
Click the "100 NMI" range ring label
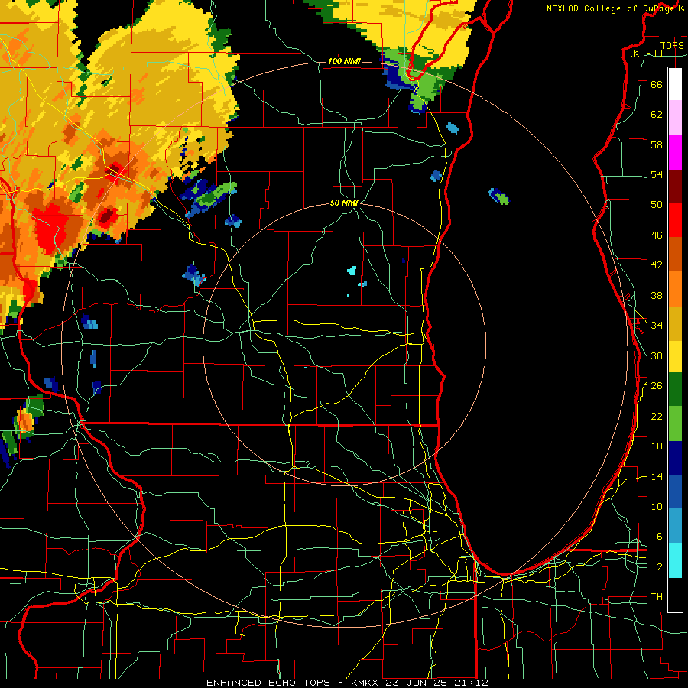pos(344,61)
